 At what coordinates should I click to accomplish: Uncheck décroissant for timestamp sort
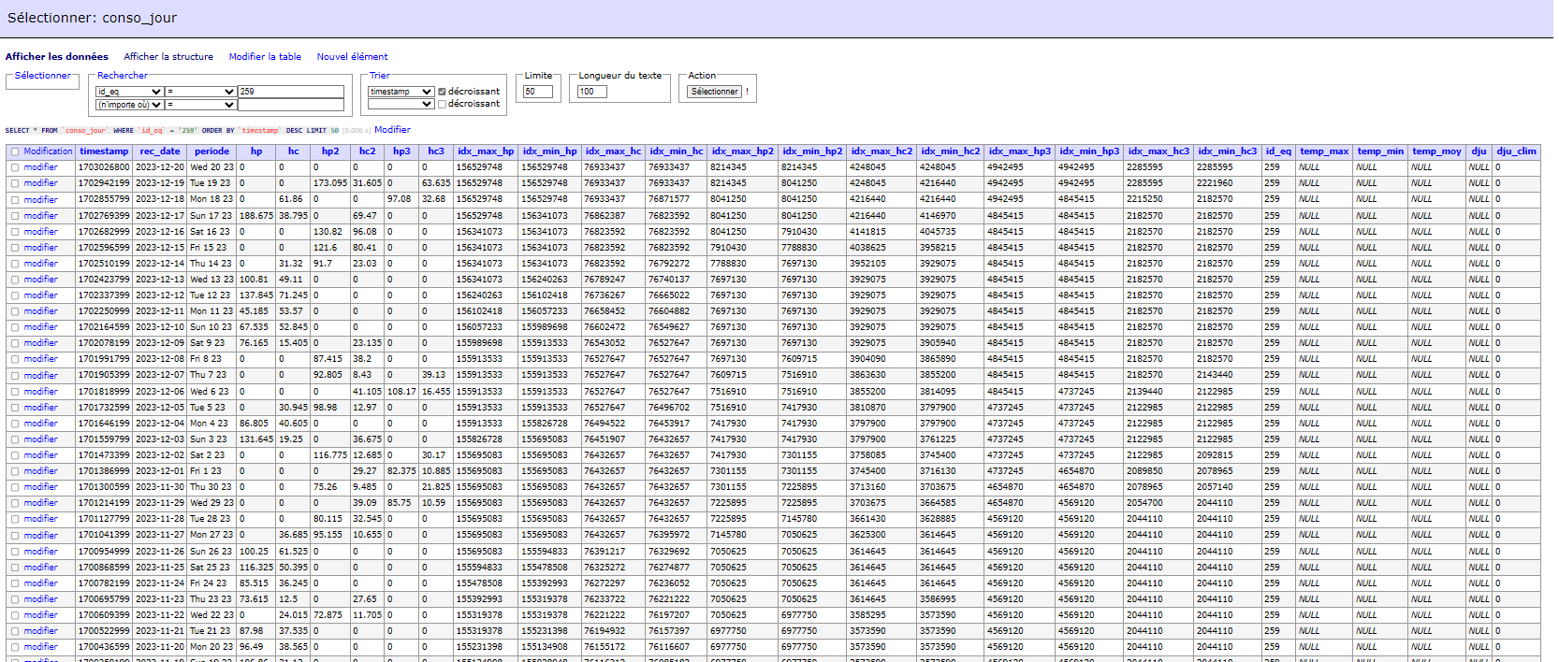click(x=442, y=92)
